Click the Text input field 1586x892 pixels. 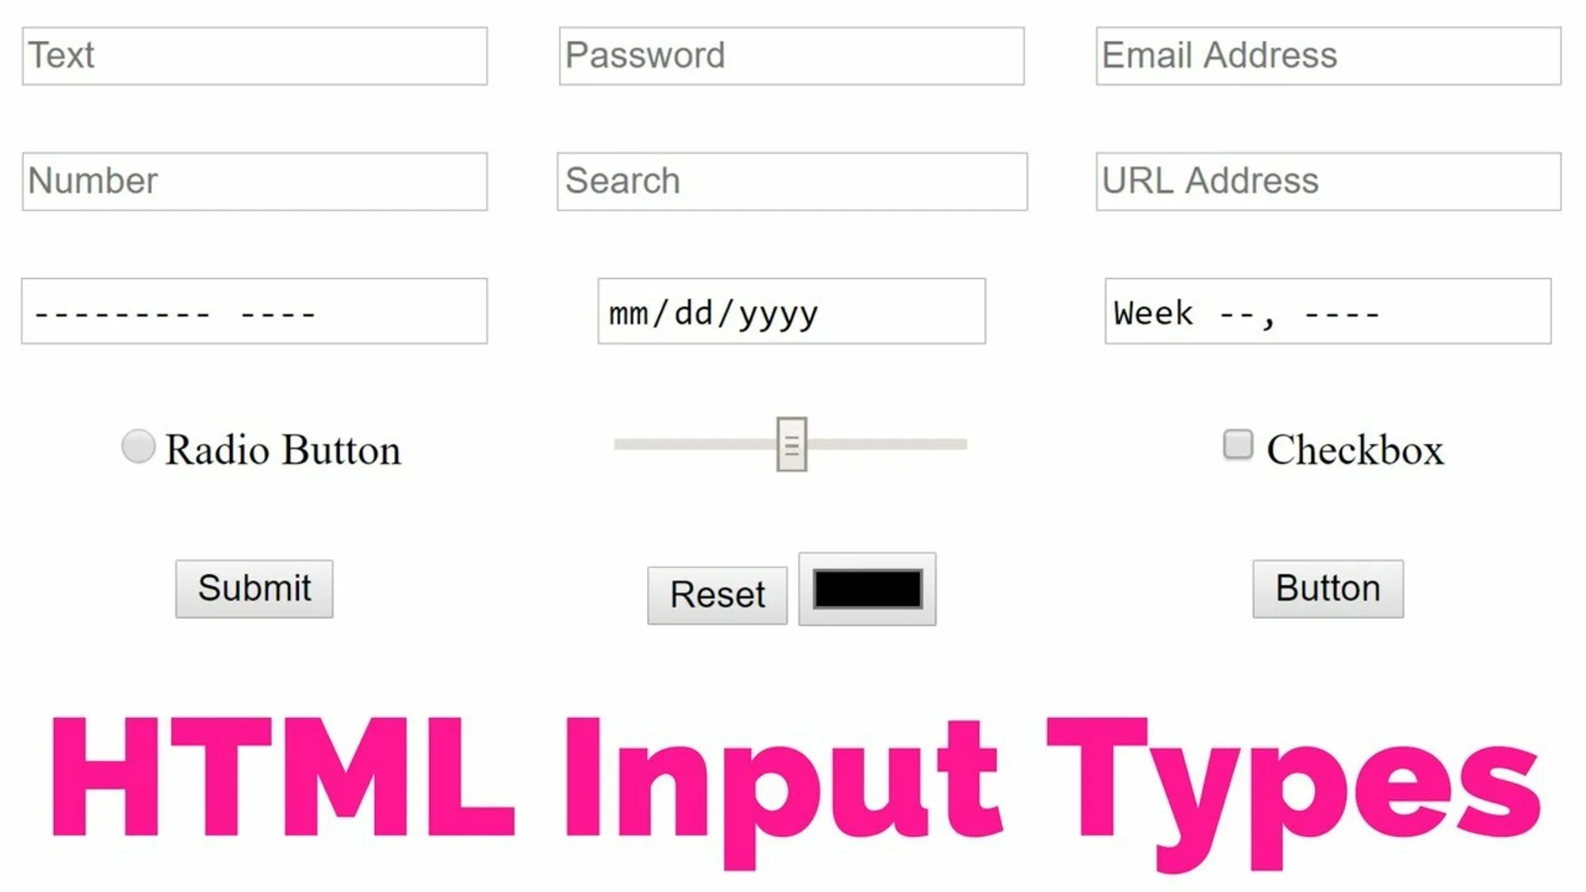coord(255,56)
